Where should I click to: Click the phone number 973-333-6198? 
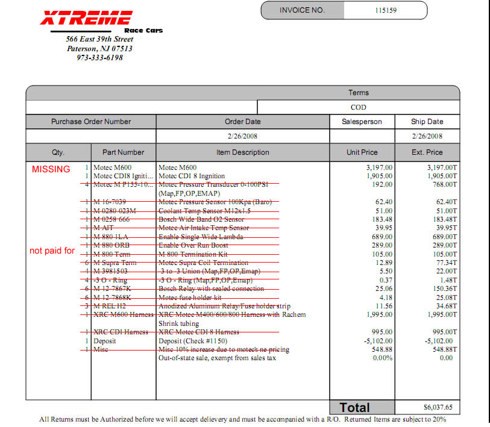tap(99, 58)
